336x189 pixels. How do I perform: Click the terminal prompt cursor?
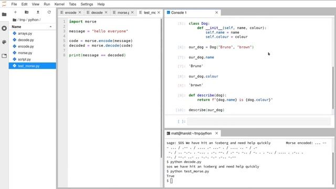(172, 181)
